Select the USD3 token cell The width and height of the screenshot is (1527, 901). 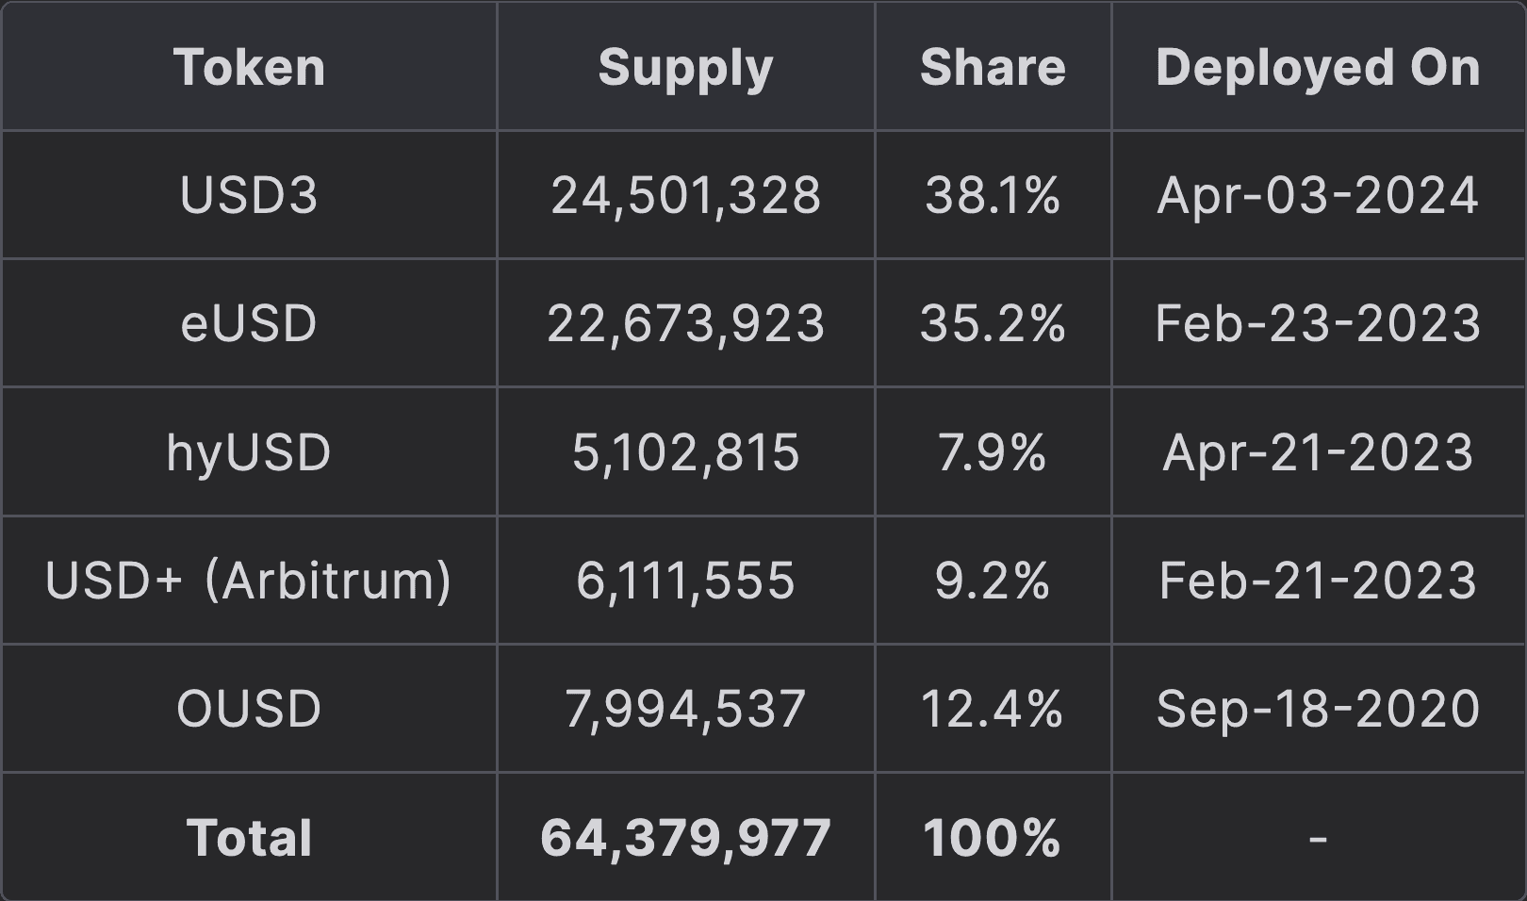point(249,196)
